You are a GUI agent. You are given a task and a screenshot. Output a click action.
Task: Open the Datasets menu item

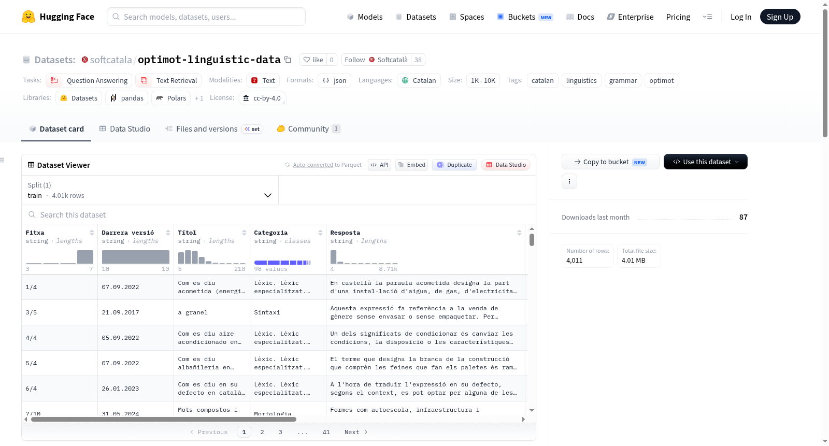pos(416,17)
